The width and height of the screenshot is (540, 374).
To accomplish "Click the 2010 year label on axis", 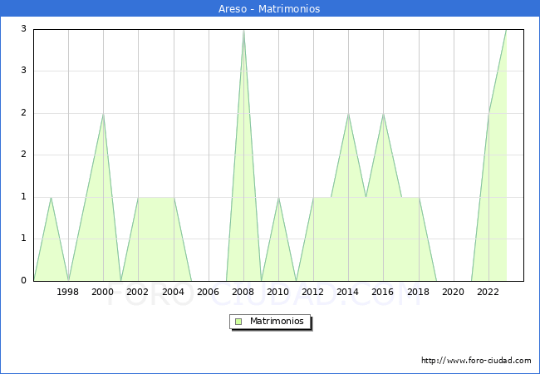I will 278,292.
